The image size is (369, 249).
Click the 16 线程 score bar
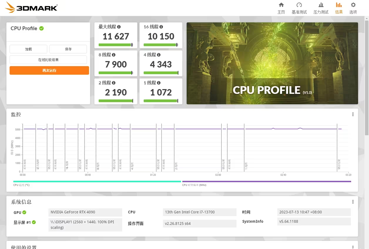[161, 45]
